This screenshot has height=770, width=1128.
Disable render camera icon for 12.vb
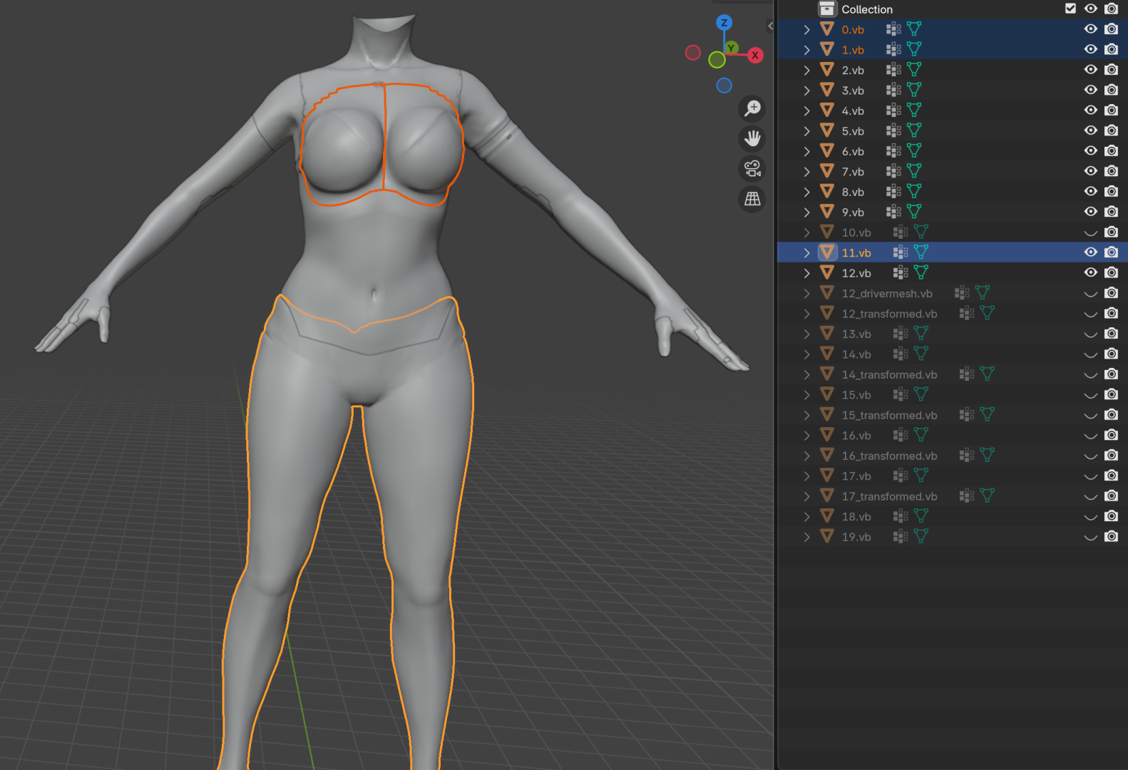pos(1111,272)
